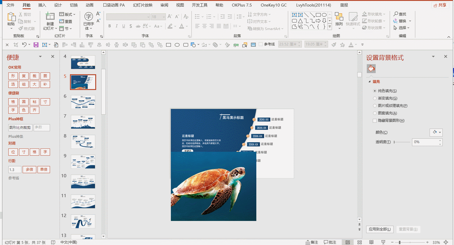454x245 pixels.
Task: Select pattern fill (图案填充) radio button
Action: [x=375, y=113]
